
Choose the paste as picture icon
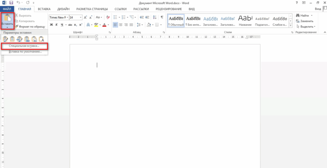click(34, 39)
